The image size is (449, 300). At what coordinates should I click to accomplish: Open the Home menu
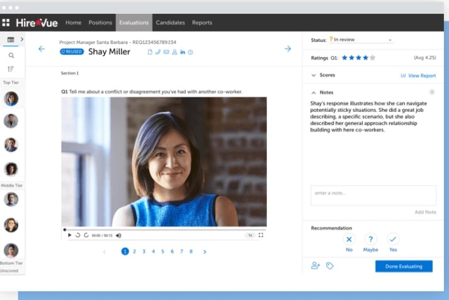tap(73, 23)
